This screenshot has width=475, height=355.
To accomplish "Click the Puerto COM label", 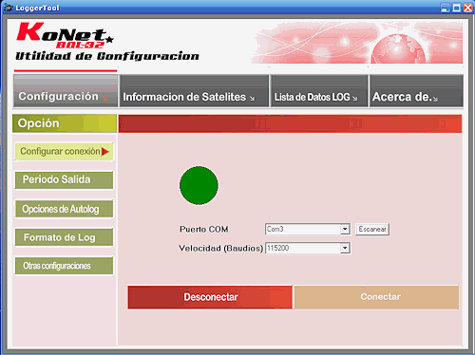I will pyautogui.click(x=204, y=229).
